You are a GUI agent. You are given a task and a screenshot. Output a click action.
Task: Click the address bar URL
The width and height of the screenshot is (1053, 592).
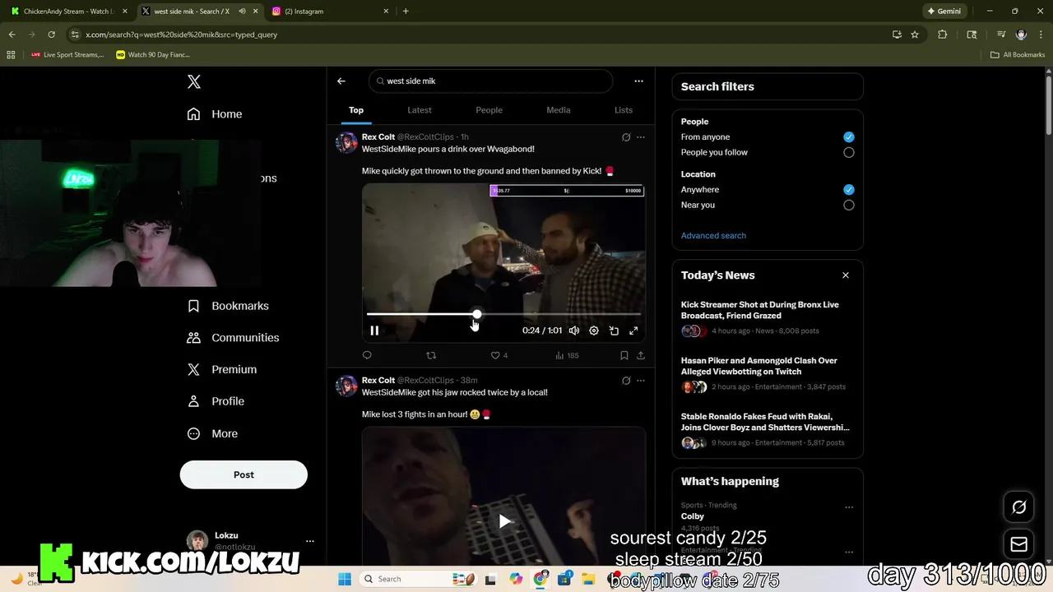pos(181,35)
